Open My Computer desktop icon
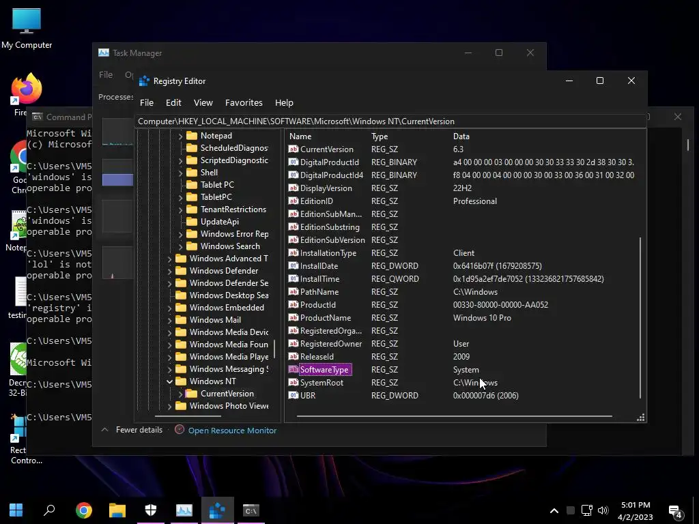The image size is (699, 524). coord(27,28)
